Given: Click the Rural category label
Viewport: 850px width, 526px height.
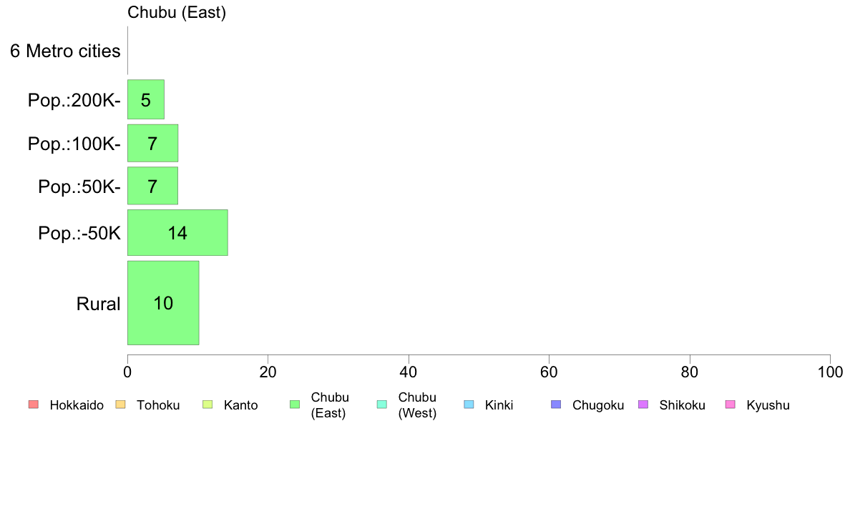Looking at the screenshot, I should pyautogui.click(x=98, y=304).
